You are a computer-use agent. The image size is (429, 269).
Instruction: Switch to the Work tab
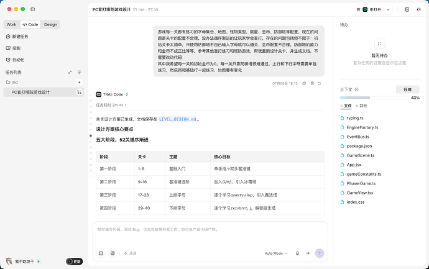point(11,25)
